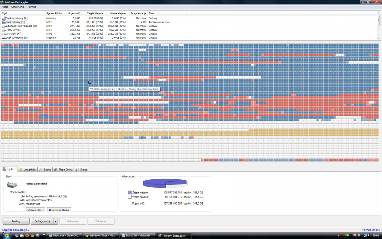Open the Windows Start orb
Viewport: 382px width, 239px height.
click(x=7, y=235)
